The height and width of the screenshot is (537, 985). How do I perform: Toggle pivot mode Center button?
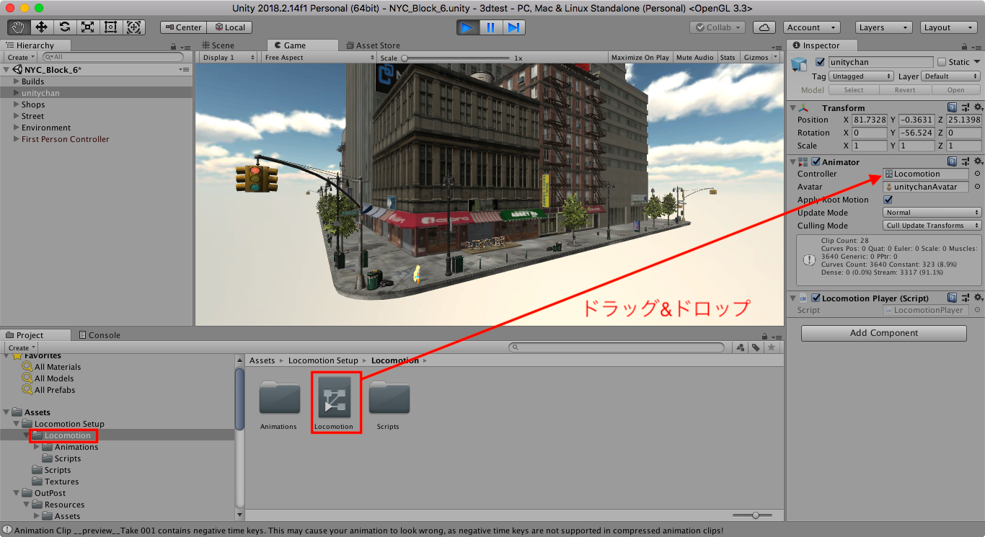coord(183,27)
